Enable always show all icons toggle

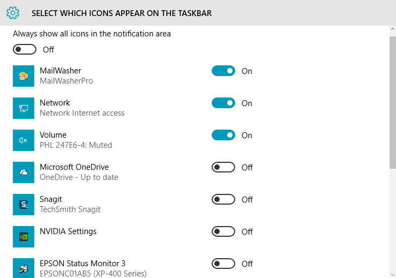[x=25, y=49]
